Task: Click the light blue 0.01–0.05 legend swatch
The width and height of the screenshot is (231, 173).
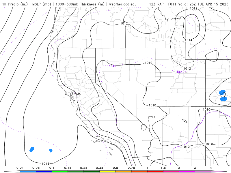Action: pyautogui.click(x=28, y=172)
